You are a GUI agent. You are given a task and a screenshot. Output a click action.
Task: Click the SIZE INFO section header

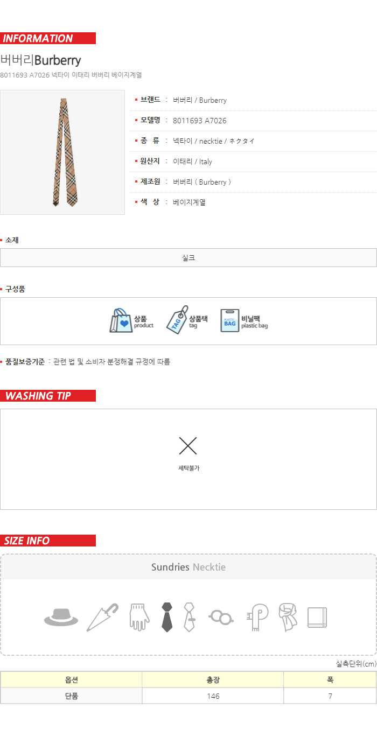48,541
